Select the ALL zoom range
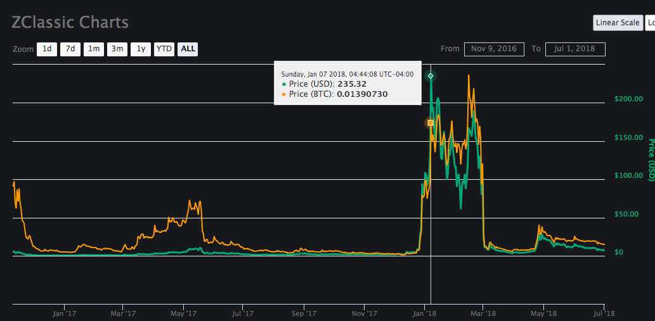This screenshot has width=655, height=321. (x=188, y=49)
